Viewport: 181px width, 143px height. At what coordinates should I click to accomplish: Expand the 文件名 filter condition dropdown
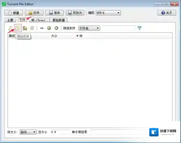click(x=89, y=28)
